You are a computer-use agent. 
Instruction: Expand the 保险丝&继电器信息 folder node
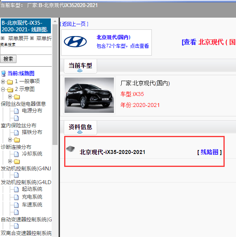point(10,97)
